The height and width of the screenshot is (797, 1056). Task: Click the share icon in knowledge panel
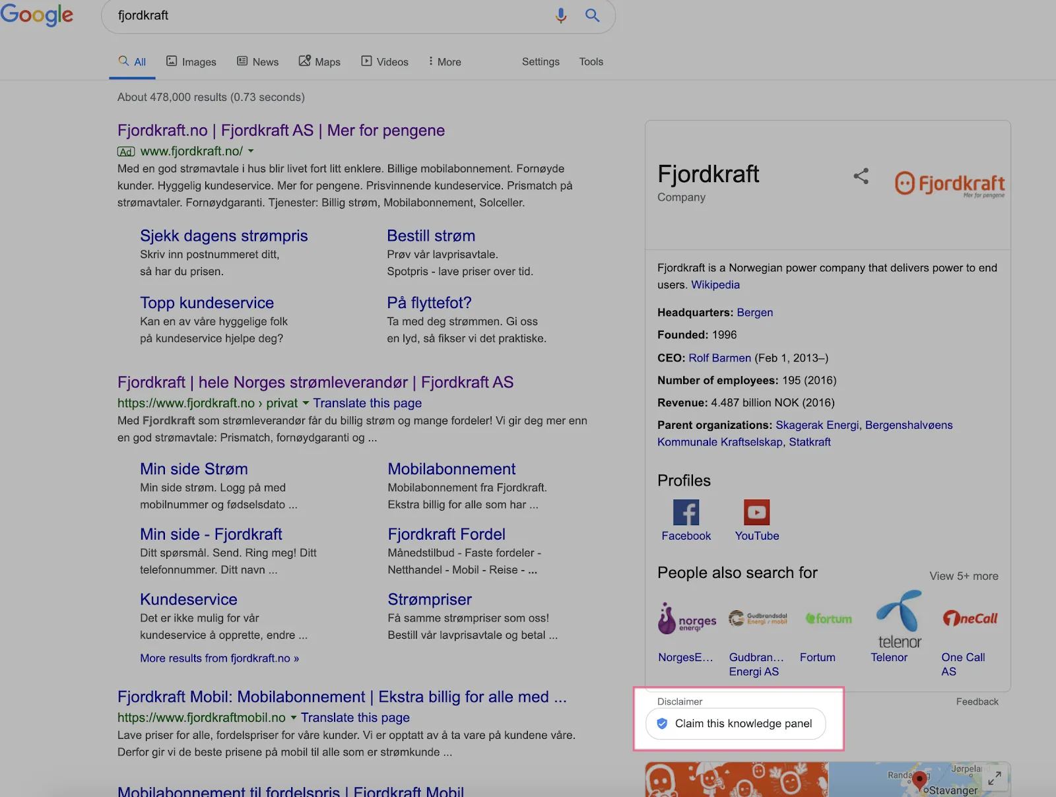pyautogui.click(x=861, y=176)
